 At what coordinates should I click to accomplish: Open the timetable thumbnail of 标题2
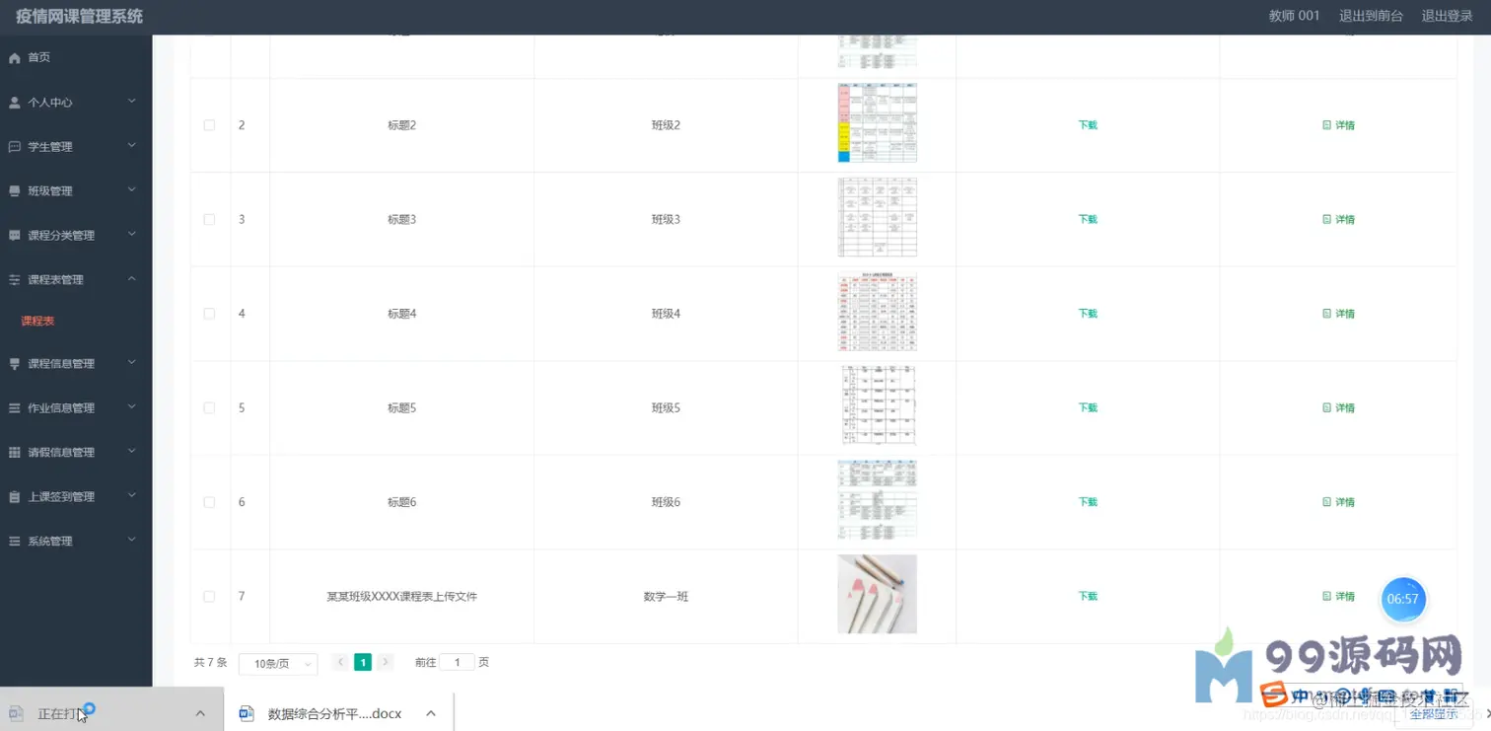tap(877, 122)
